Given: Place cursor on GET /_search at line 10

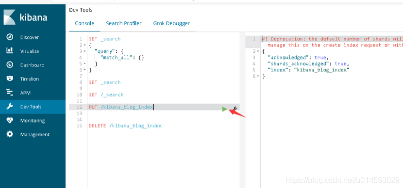Looking at the screenshot, I should [x=106, y=94].
